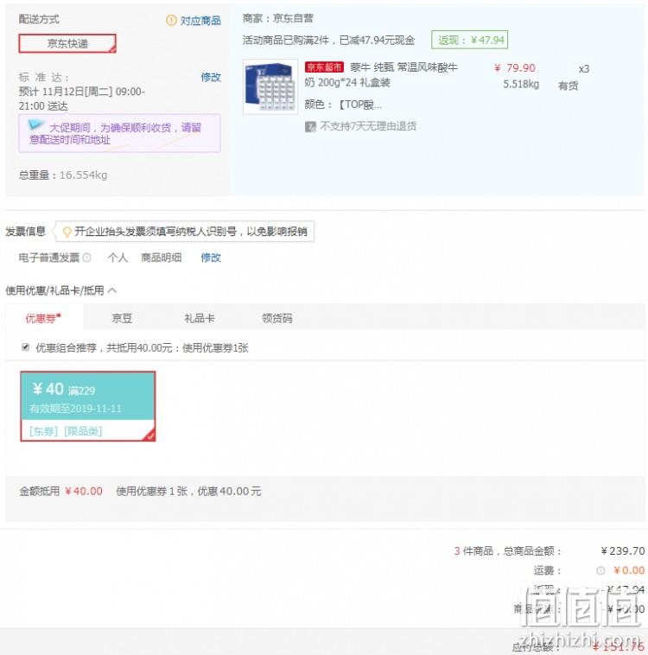Switch to the 礼品卡 tab

tap(200, 318)
